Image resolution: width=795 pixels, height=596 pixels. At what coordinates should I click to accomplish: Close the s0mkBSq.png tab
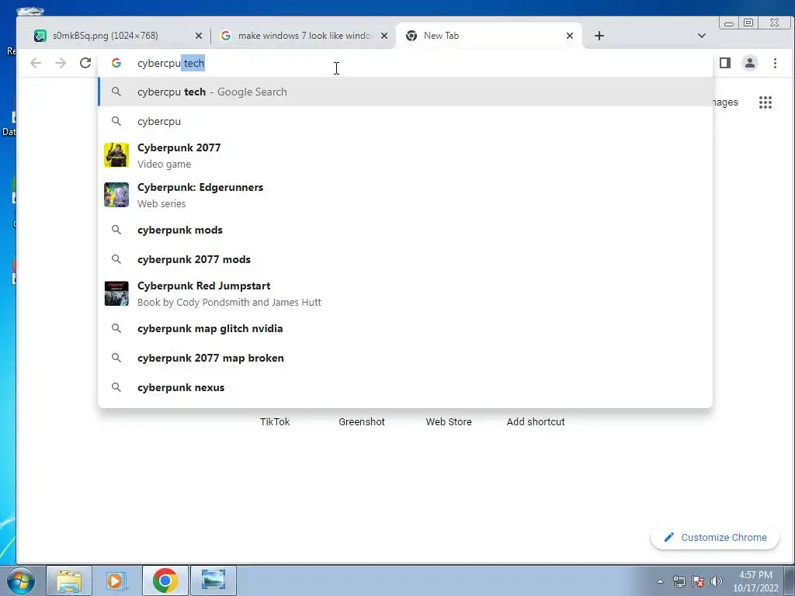pos(199,36)
